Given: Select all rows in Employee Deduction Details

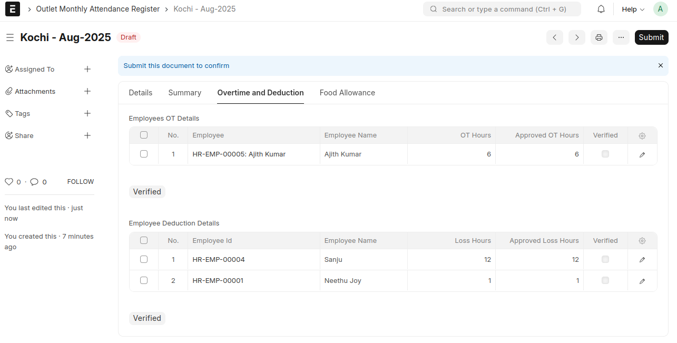Looking at the screenshot, I should (144, 241).
